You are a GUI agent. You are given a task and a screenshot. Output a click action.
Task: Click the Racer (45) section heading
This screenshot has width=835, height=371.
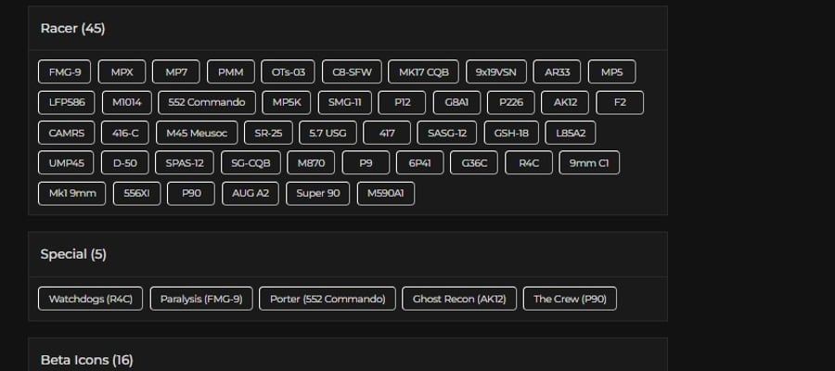(73, 28)
